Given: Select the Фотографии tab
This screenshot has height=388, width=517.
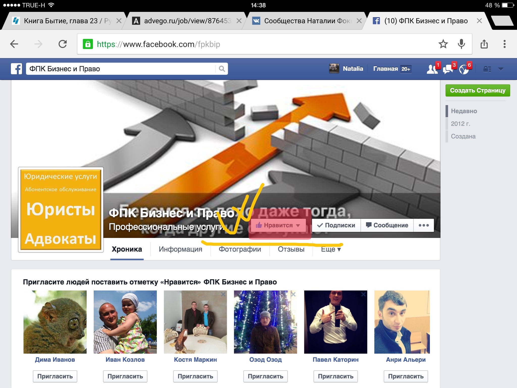Looking at the screenshot, I should (240, 249).
